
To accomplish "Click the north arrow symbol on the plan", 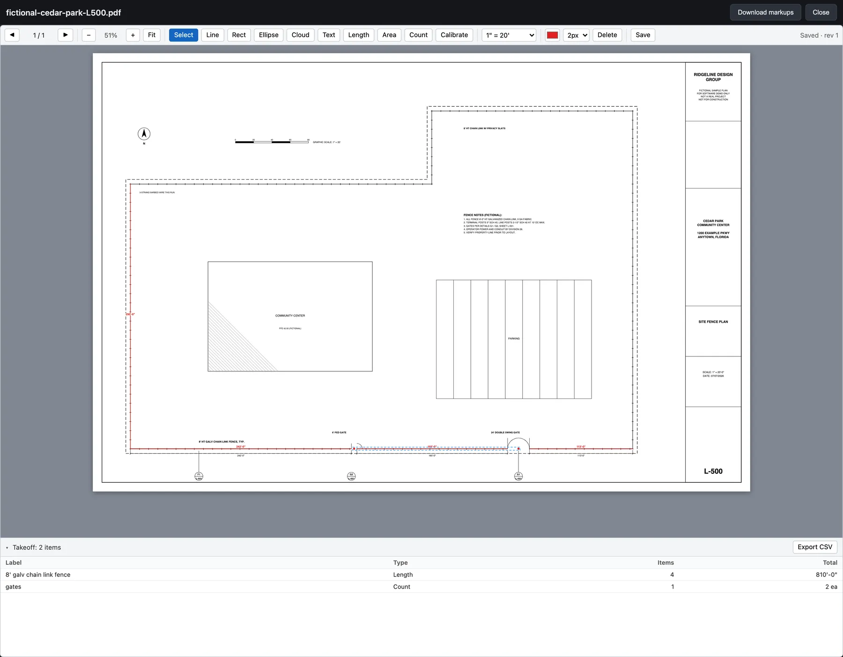I will pos(144,134).
